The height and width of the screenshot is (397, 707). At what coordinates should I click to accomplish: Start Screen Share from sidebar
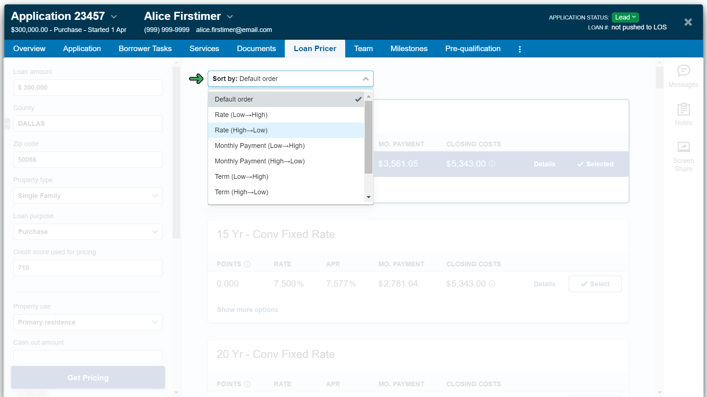(x=683, y=147)
